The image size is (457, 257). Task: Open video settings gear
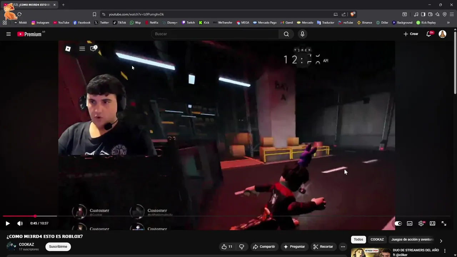[421, 223]
